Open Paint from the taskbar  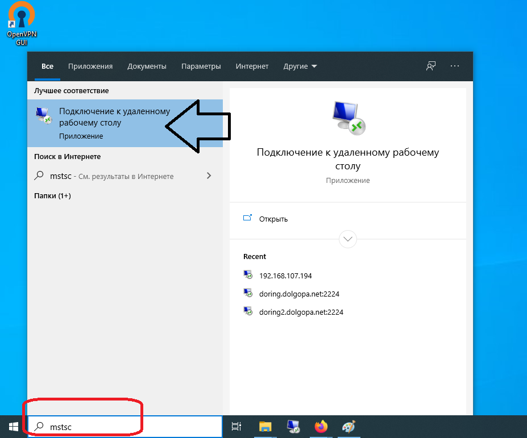pyautogui.click(x=349, y=427)
